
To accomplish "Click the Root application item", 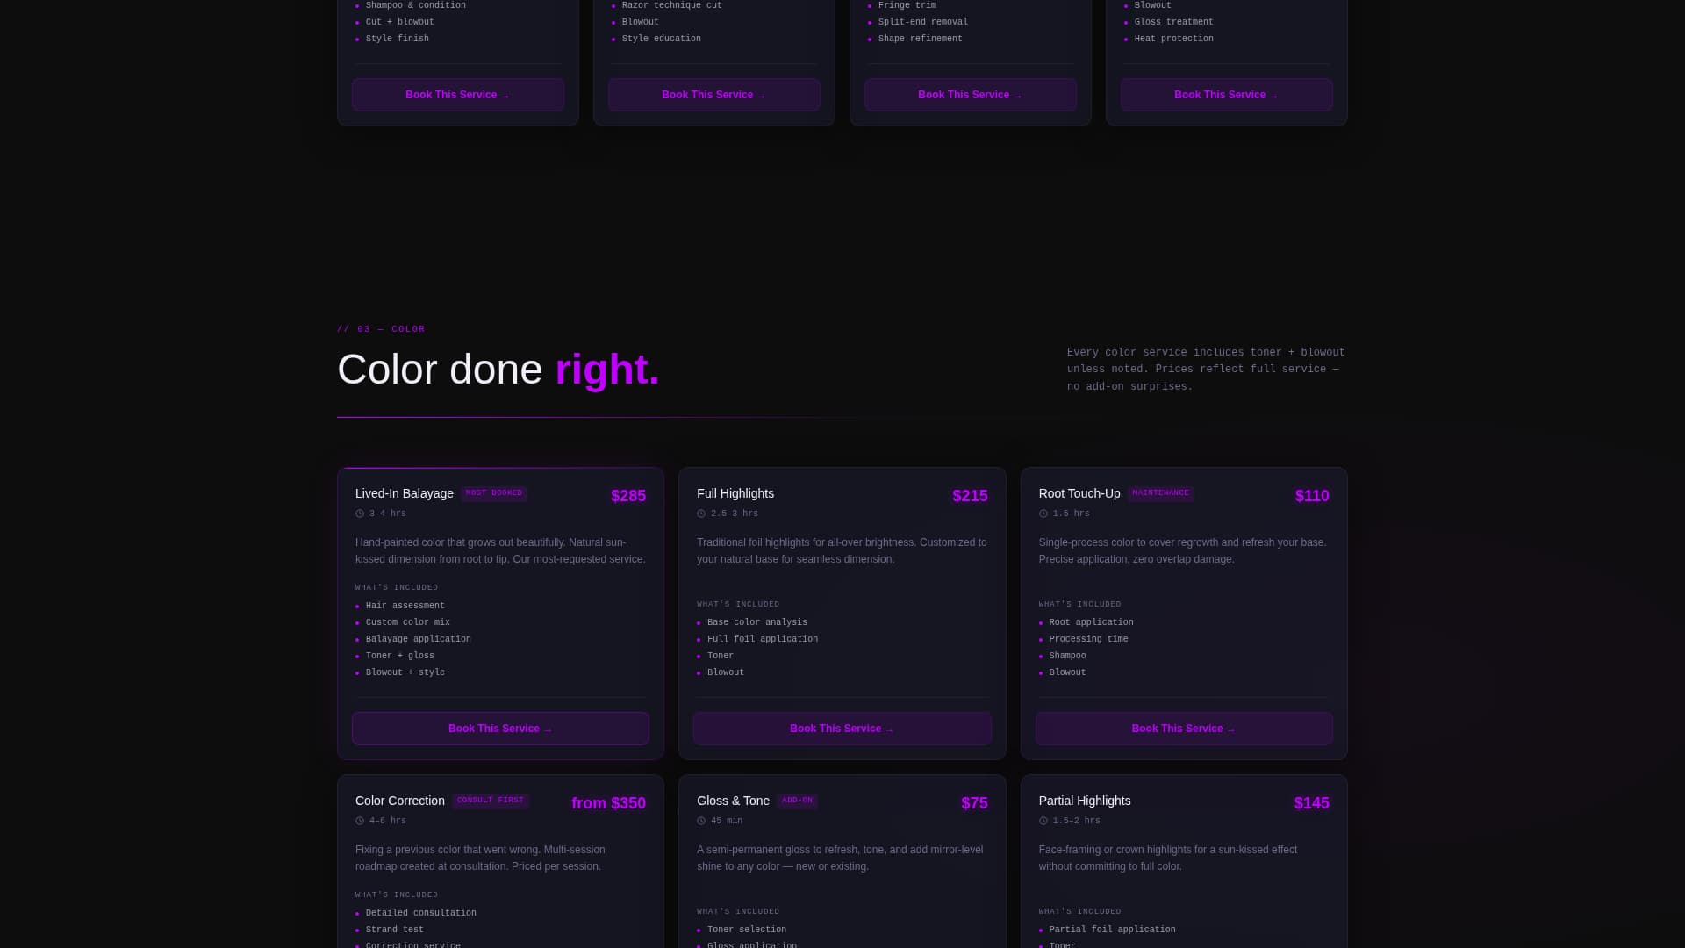I will (1091, 622).
